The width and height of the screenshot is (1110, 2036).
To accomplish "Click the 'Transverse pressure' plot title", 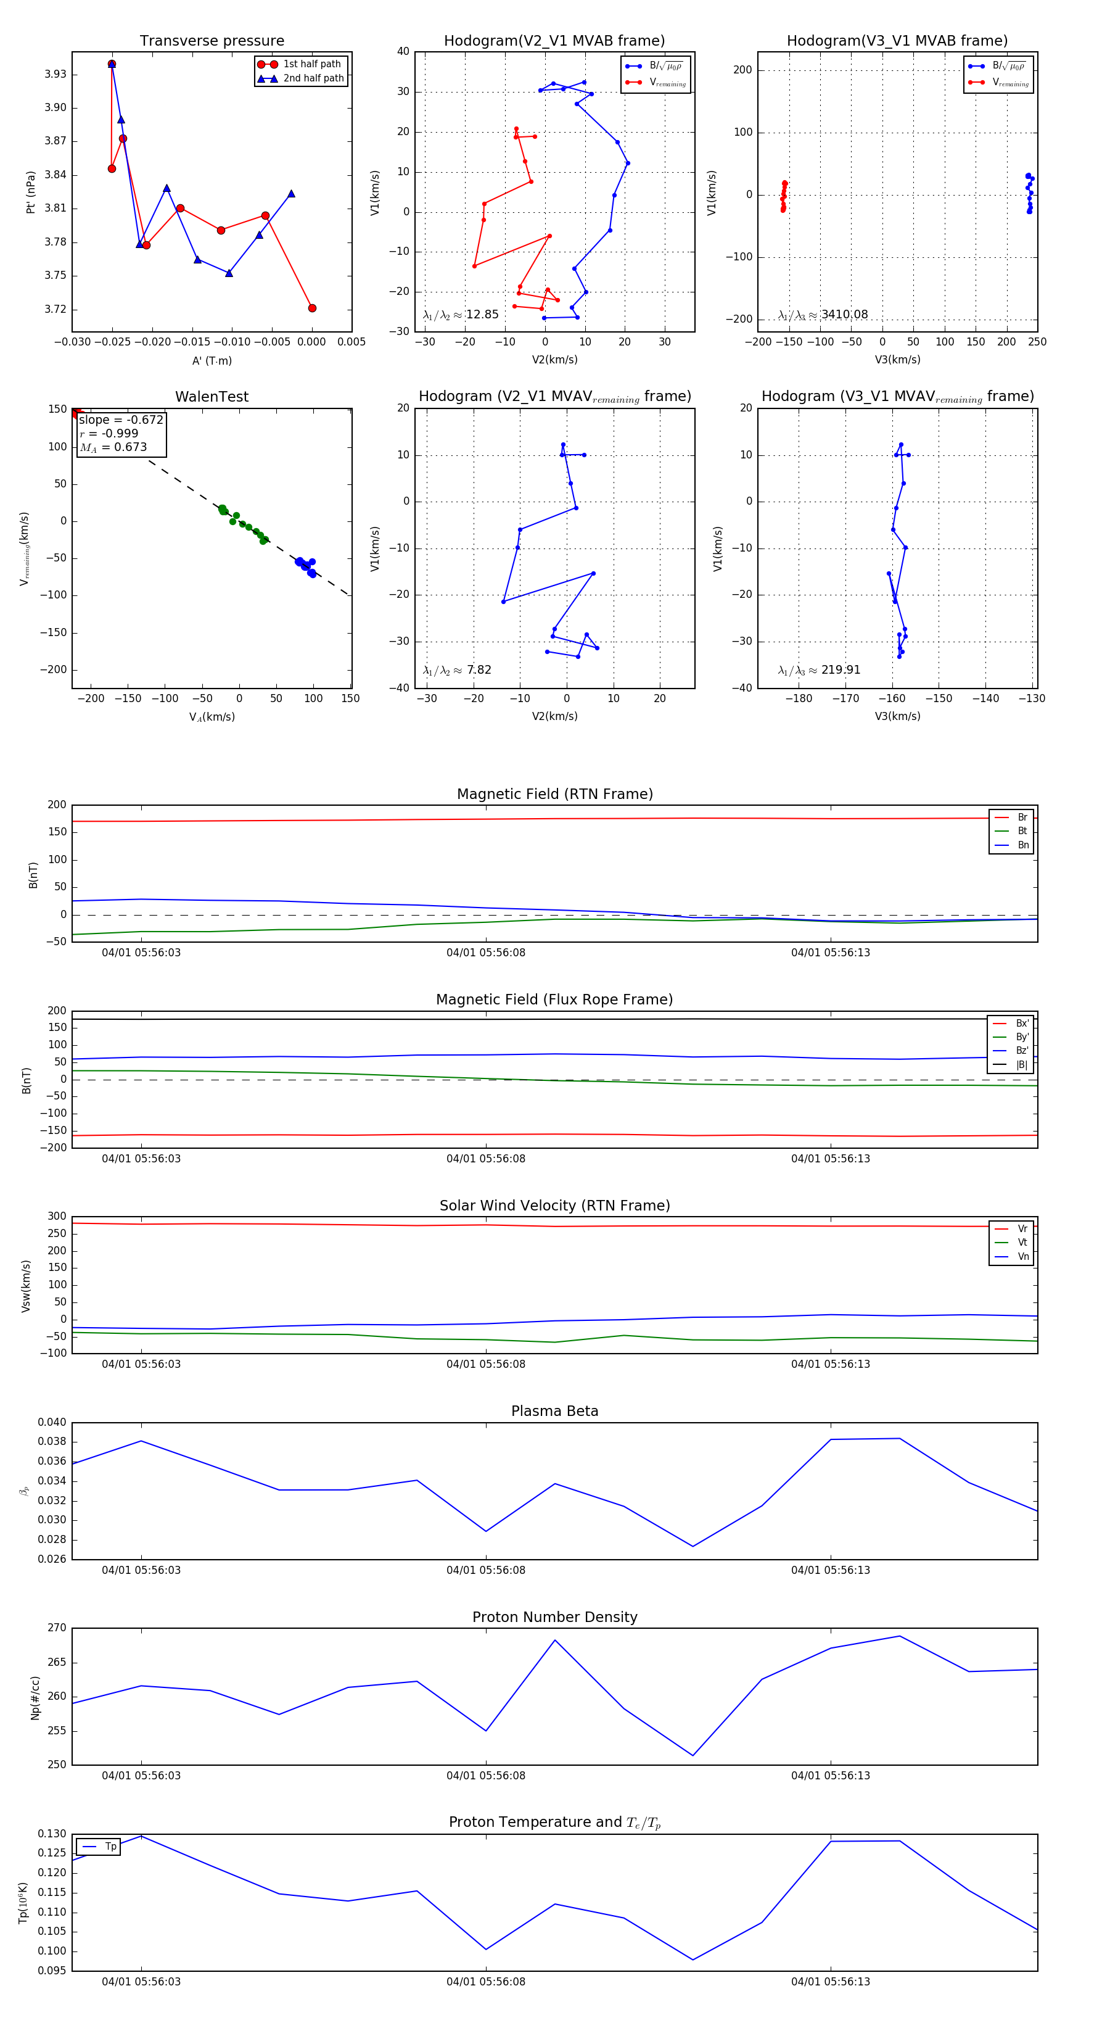I will pyautogui.click(x=212, y=41).
